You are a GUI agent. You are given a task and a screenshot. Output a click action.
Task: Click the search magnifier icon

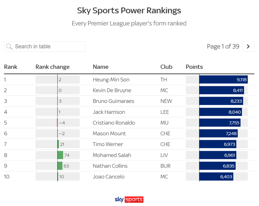[x=9, y=46]
